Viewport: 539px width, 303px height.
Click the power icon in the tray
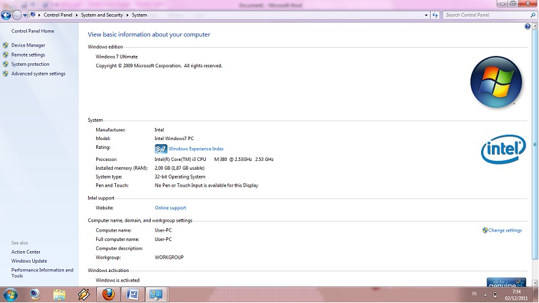click(x=495, y=295)
